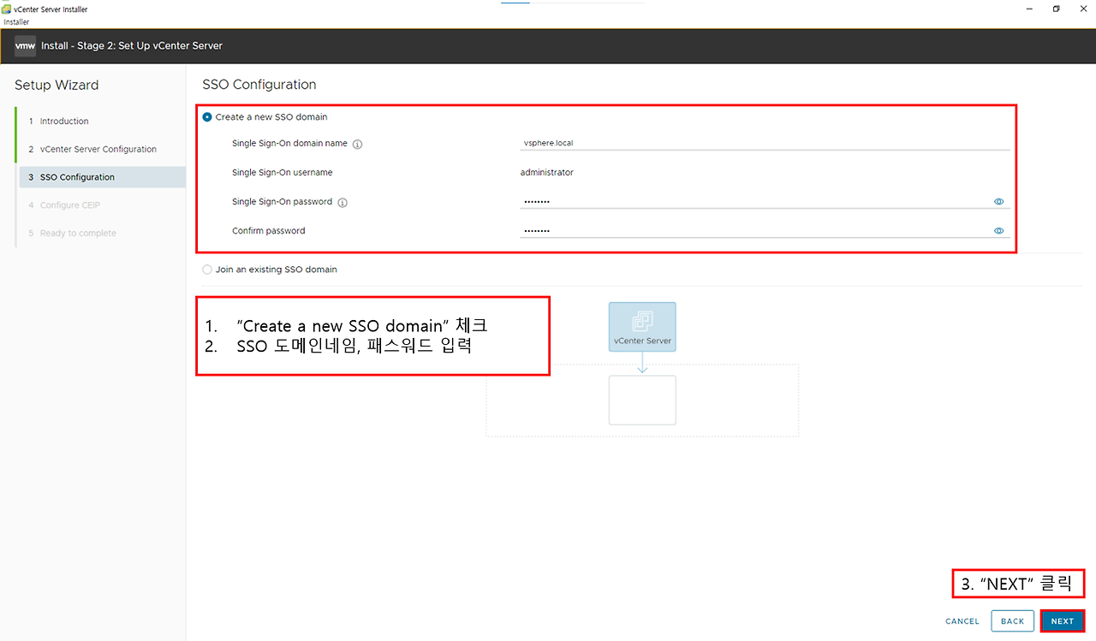Click the empty box below vCenter Server diagram

(x=642, y=400)
